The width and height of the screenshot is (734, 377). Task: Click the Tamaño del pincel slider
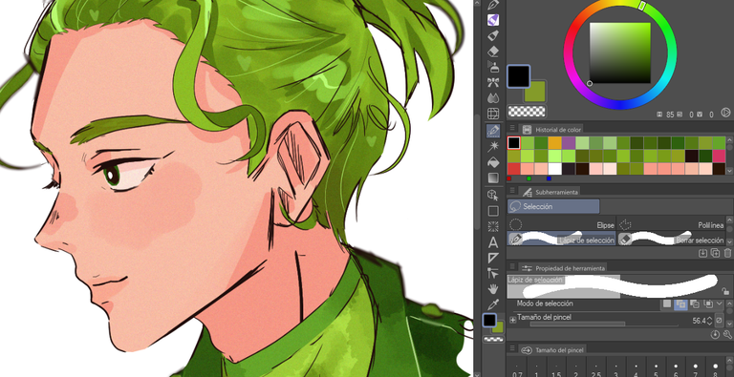point(604,324)
